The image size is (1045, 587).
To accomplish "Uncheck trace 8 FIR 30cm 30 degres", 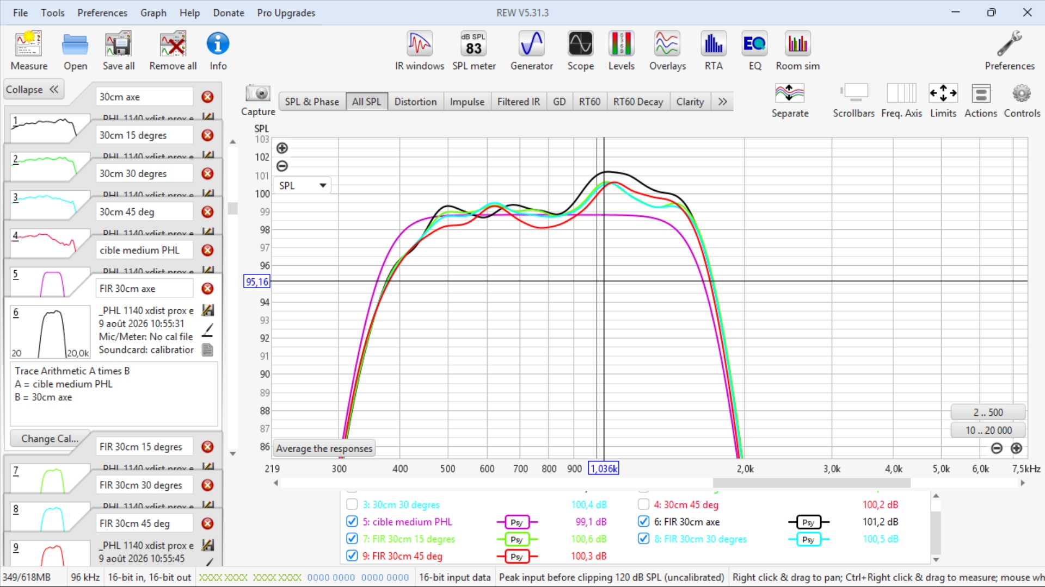I will coord(643,539).
